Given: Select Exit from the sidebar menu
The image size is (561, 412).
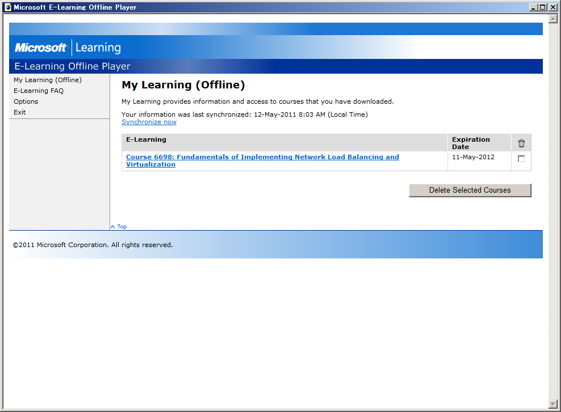Looking at the screenshot, I should click(20, 112).
